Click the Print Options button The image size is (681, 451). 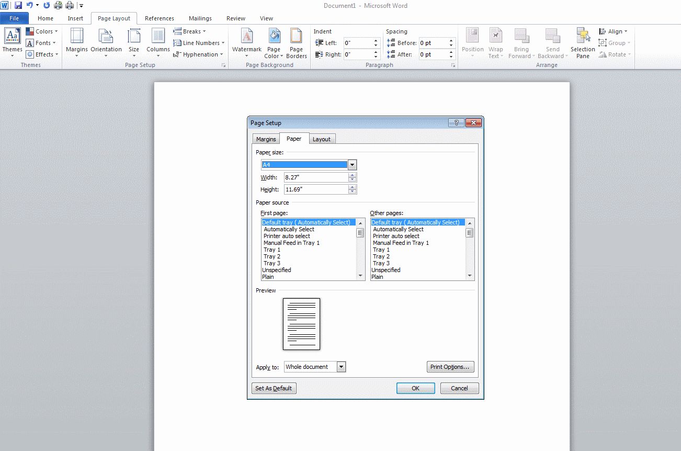tap(450, 367)
